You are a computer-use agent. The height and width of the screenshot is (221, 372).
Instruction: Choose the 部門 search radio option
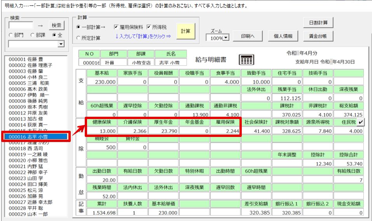[11, 35]
